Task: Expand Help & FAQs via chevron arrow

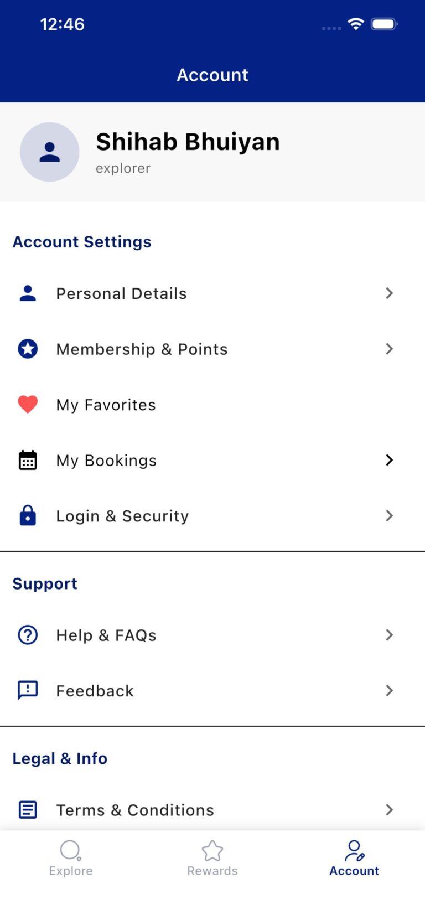Action: pos(389,635)
